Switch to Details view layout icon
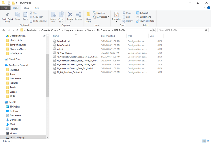 pos(204,141)
